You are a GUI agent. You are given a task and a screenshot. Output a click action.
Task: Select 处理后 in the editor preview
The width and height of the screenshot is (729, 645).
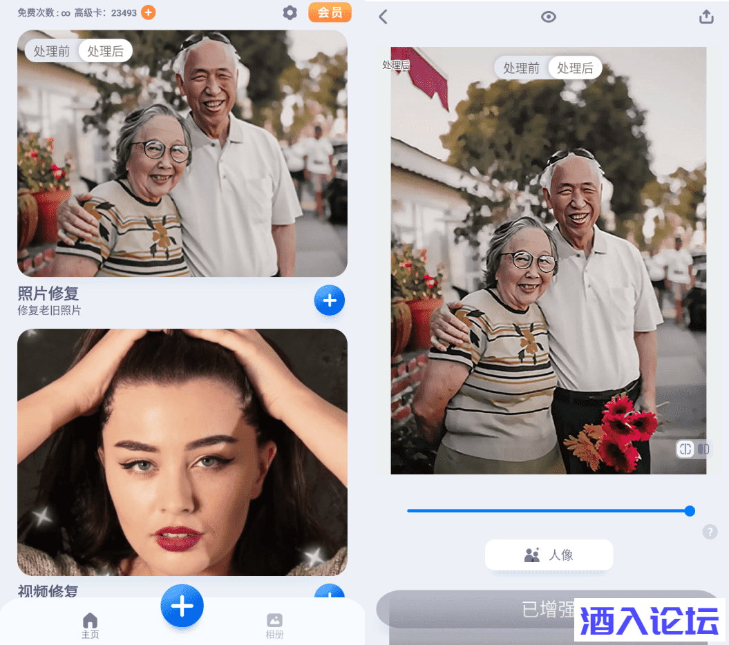coord(575,68)
